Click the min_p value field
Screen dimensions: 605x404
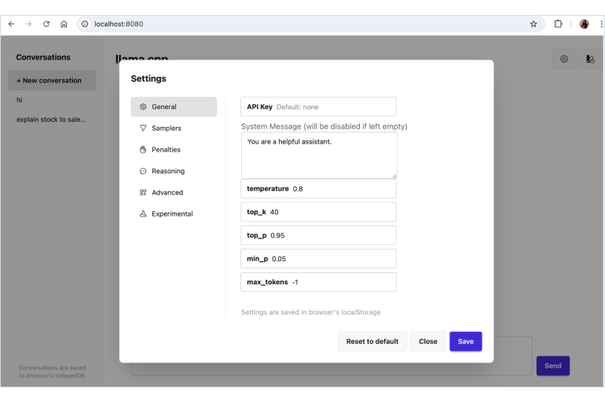pos(318,259)
